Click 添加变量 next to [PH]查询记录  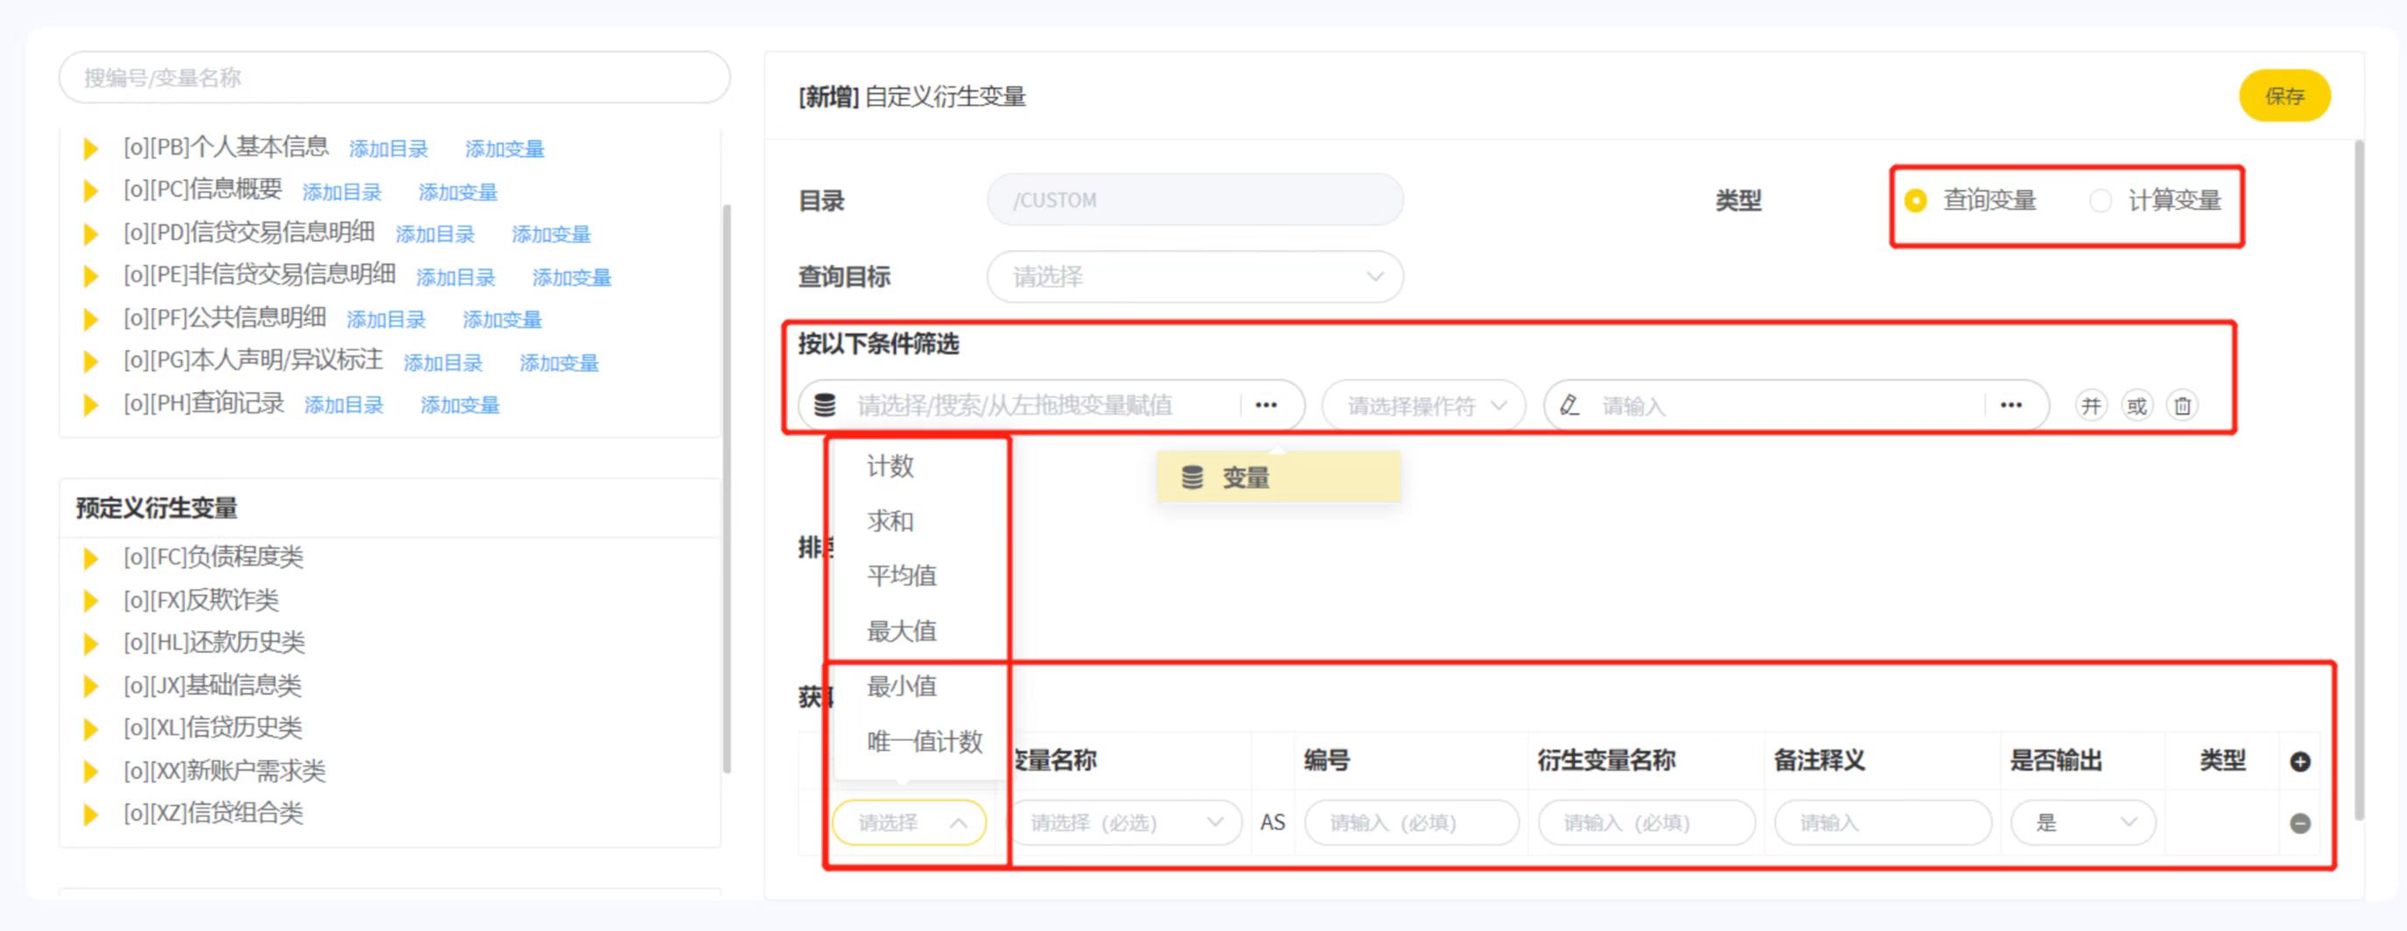[x=460, y=405]
